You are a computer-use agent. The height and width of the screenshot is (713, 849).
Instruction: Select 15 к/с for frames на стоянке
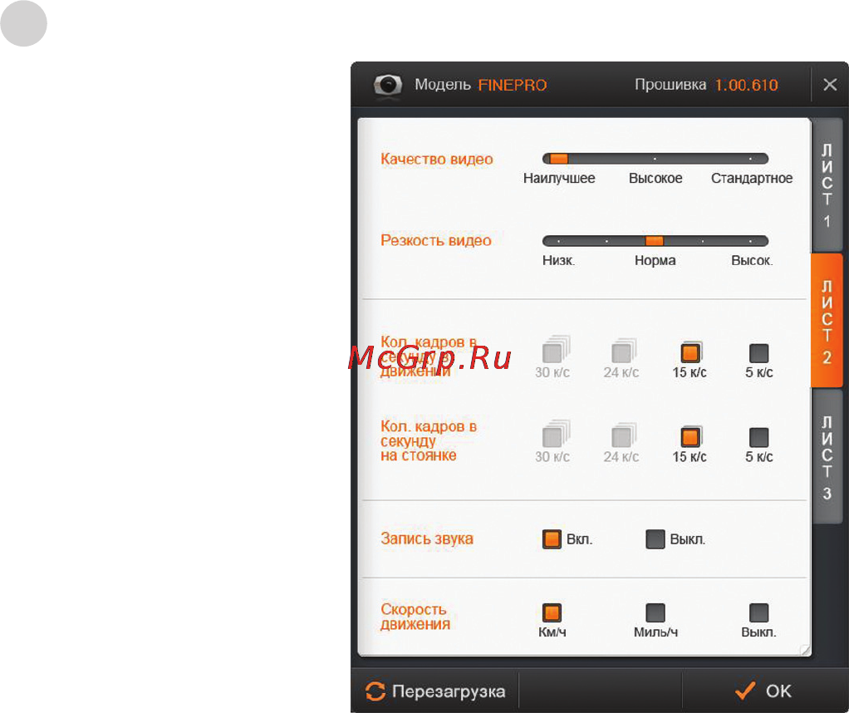[x=690, y=436]
